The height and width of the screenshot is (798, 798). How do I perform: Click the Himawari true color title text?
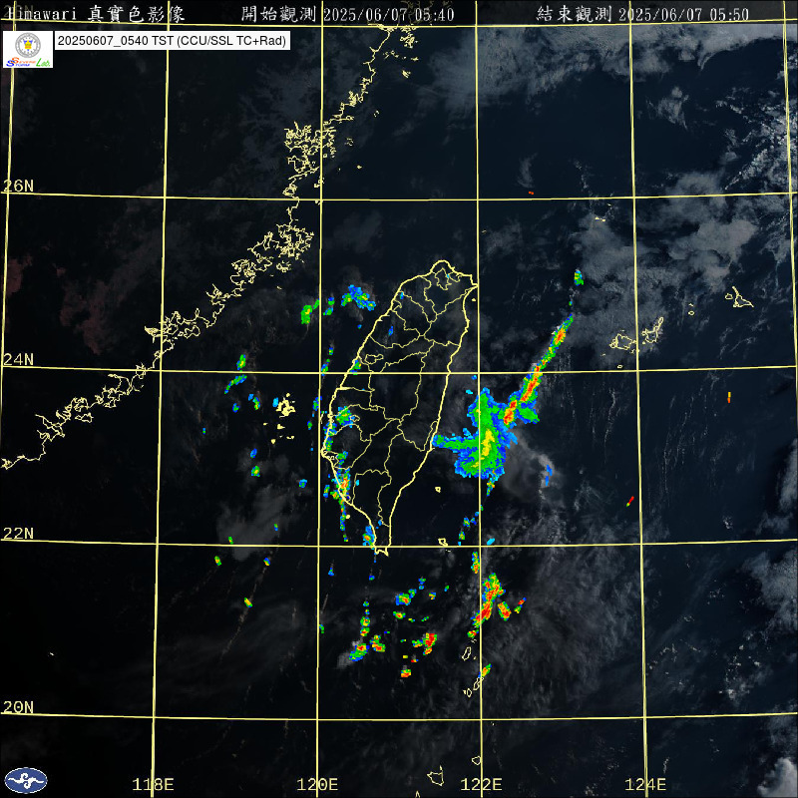click(x=95, y=14)
